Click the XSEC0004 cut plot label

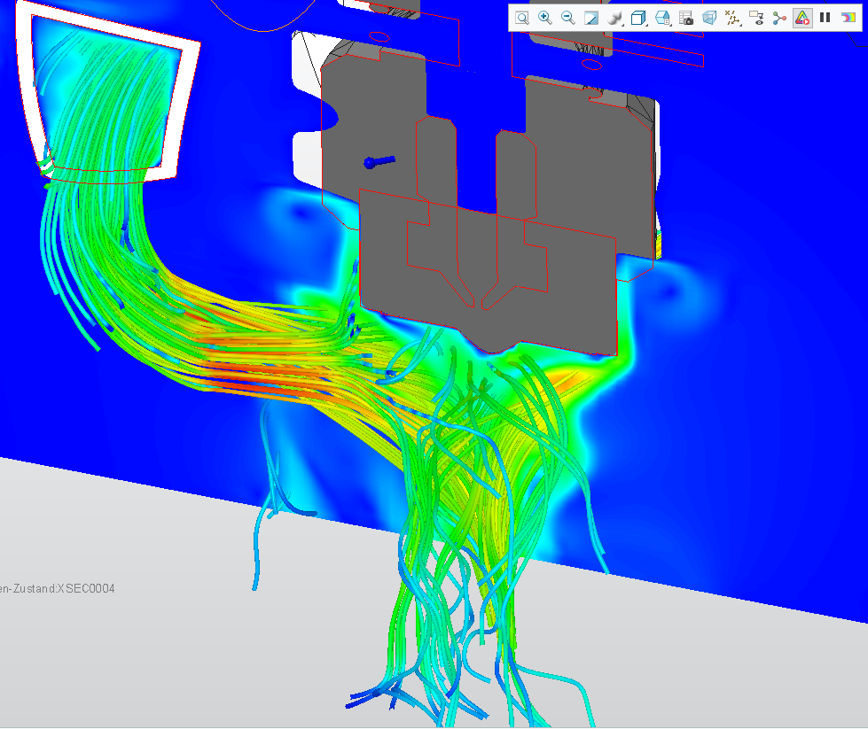pos(58,587)
